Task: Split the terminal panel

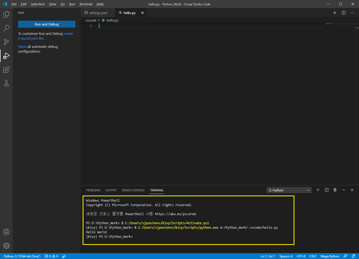Action: pos(327,190)
